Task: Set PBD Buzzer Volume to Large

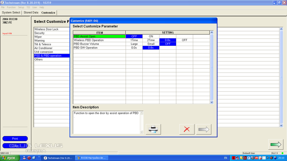Action: click(134, 44)
